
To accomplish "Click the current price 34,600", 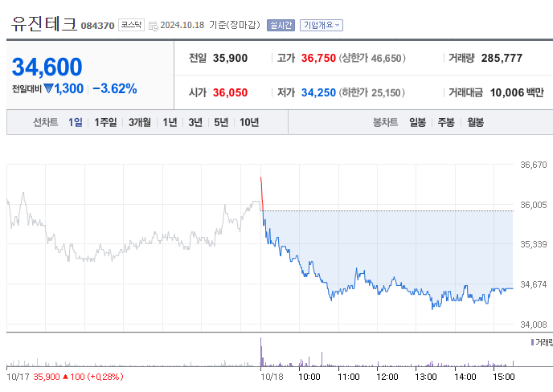I will click(47, 67).
